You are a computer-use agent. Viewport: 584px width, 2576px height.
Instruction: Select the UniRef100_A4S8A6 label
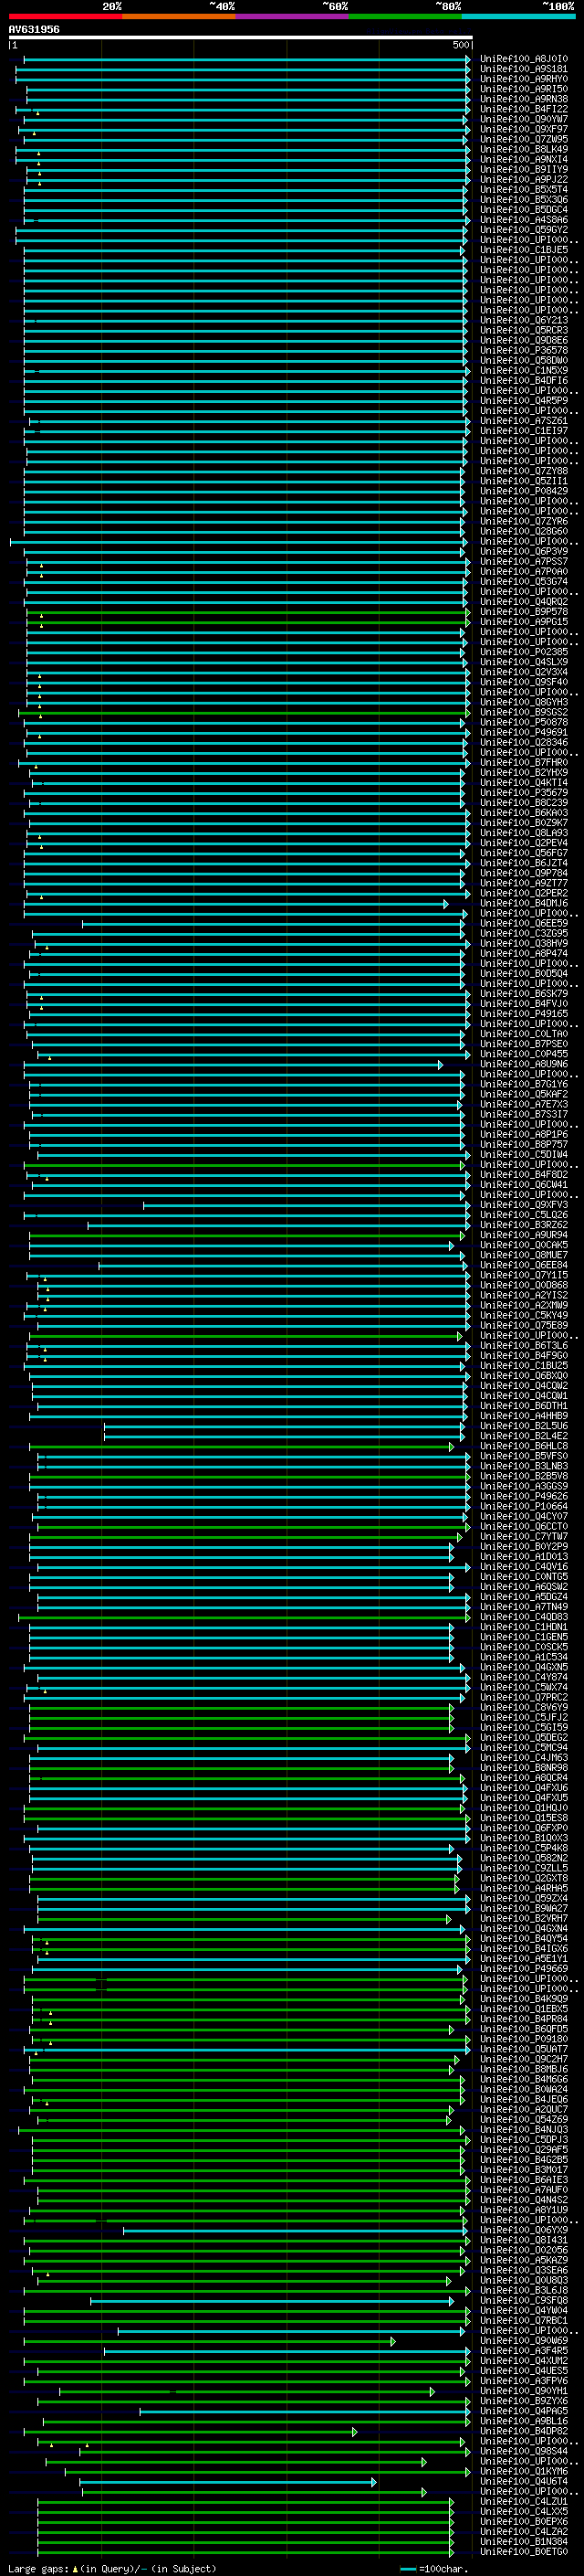tap(523, 220)
